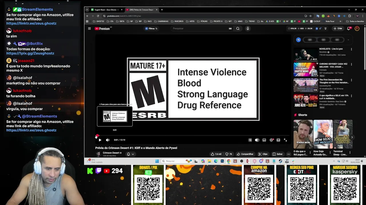Viewport: 366px width, 205px height.
Task: Reload the YouTube page
Action: tap(98, 16)
